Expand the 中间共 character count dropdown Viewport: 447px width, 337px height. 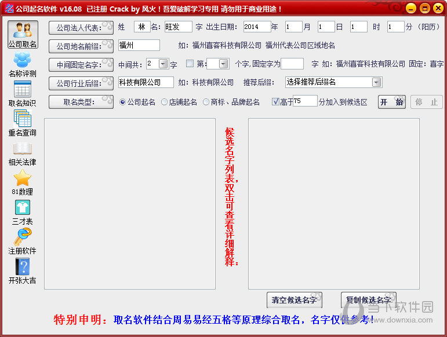(x=163, y=64)
